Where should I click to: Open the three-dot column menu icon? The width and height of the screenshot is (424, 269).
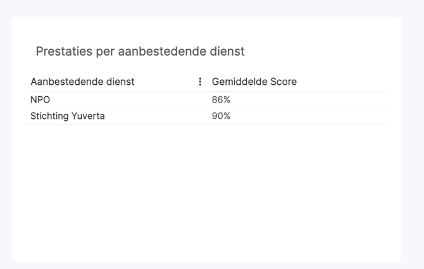(x=200, y=82)
